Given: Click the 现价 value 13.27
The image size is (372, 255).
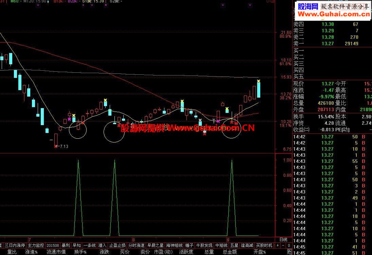Looking at the screenshot, I should click(327, 84).
